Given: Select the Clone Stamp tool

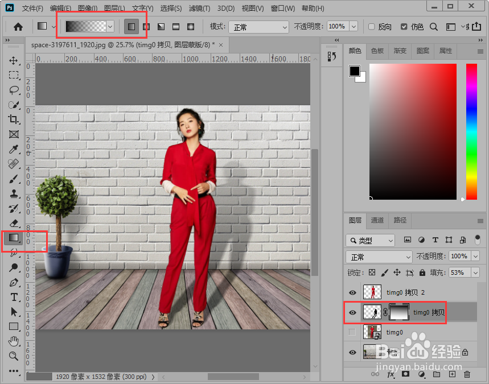Looking at the screenshot, I should (x=14, y=193).
